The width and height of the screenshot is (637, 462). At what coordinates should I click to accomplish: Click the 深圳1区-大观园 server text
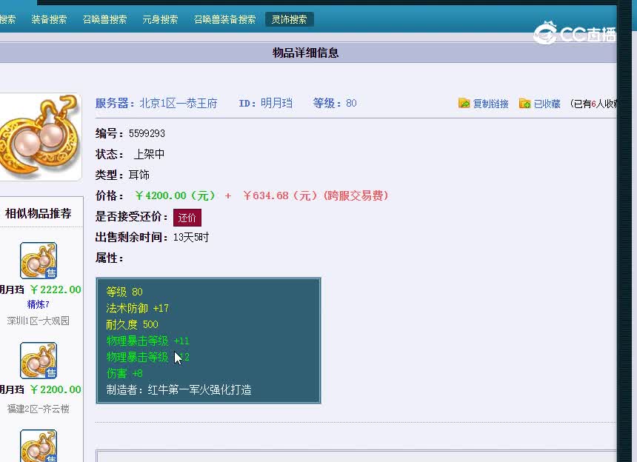tap(39, 321)
